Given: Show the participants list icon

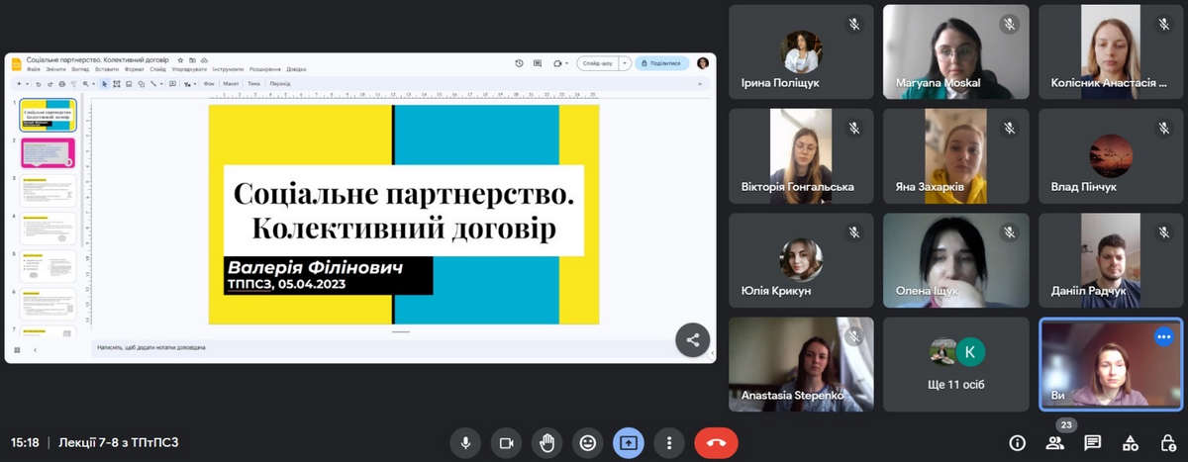Looking at the screenshot, I should [1055, 443].
